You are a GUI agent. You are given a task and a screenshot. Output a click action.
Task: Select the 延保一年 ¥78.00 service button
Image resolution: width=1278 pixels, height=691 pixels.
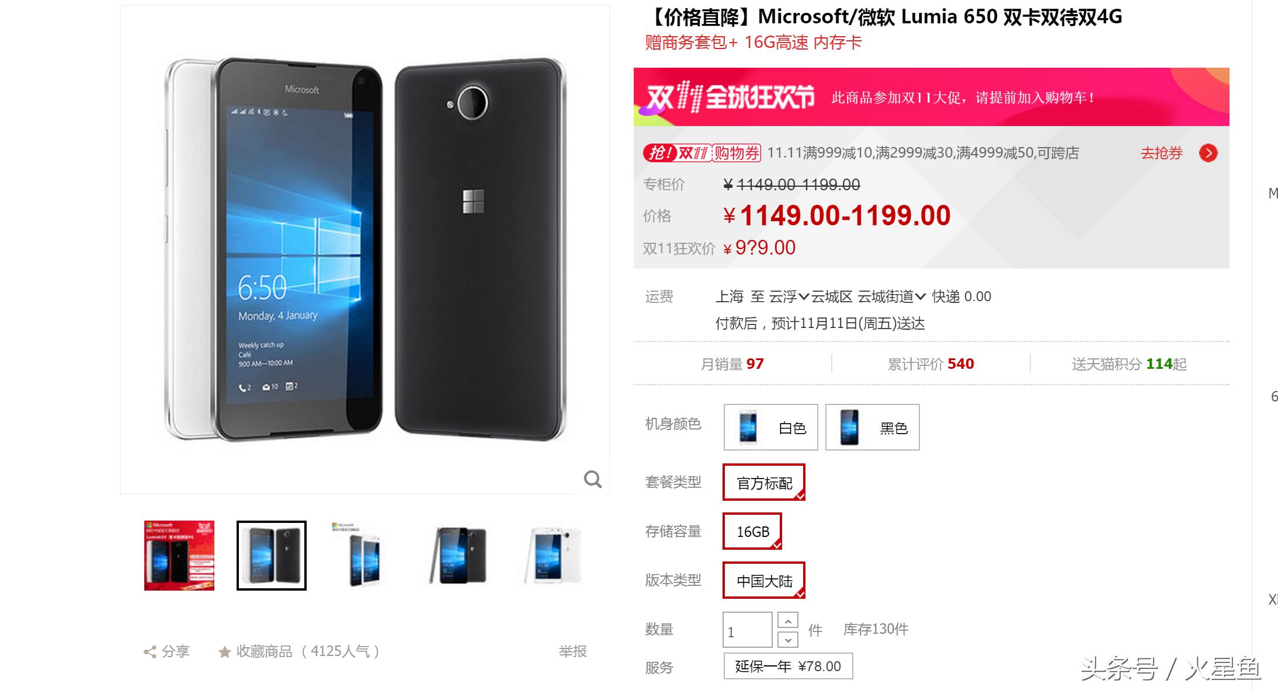pyautogui.click(x=788, y=666)
